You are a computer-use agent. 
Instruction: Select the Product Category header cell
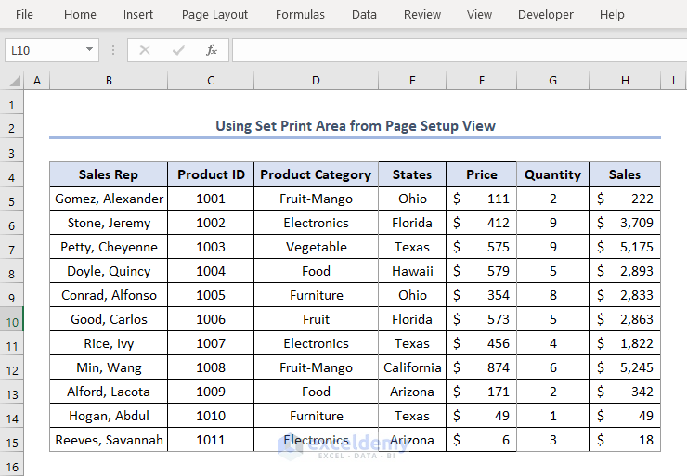[316, 174]
